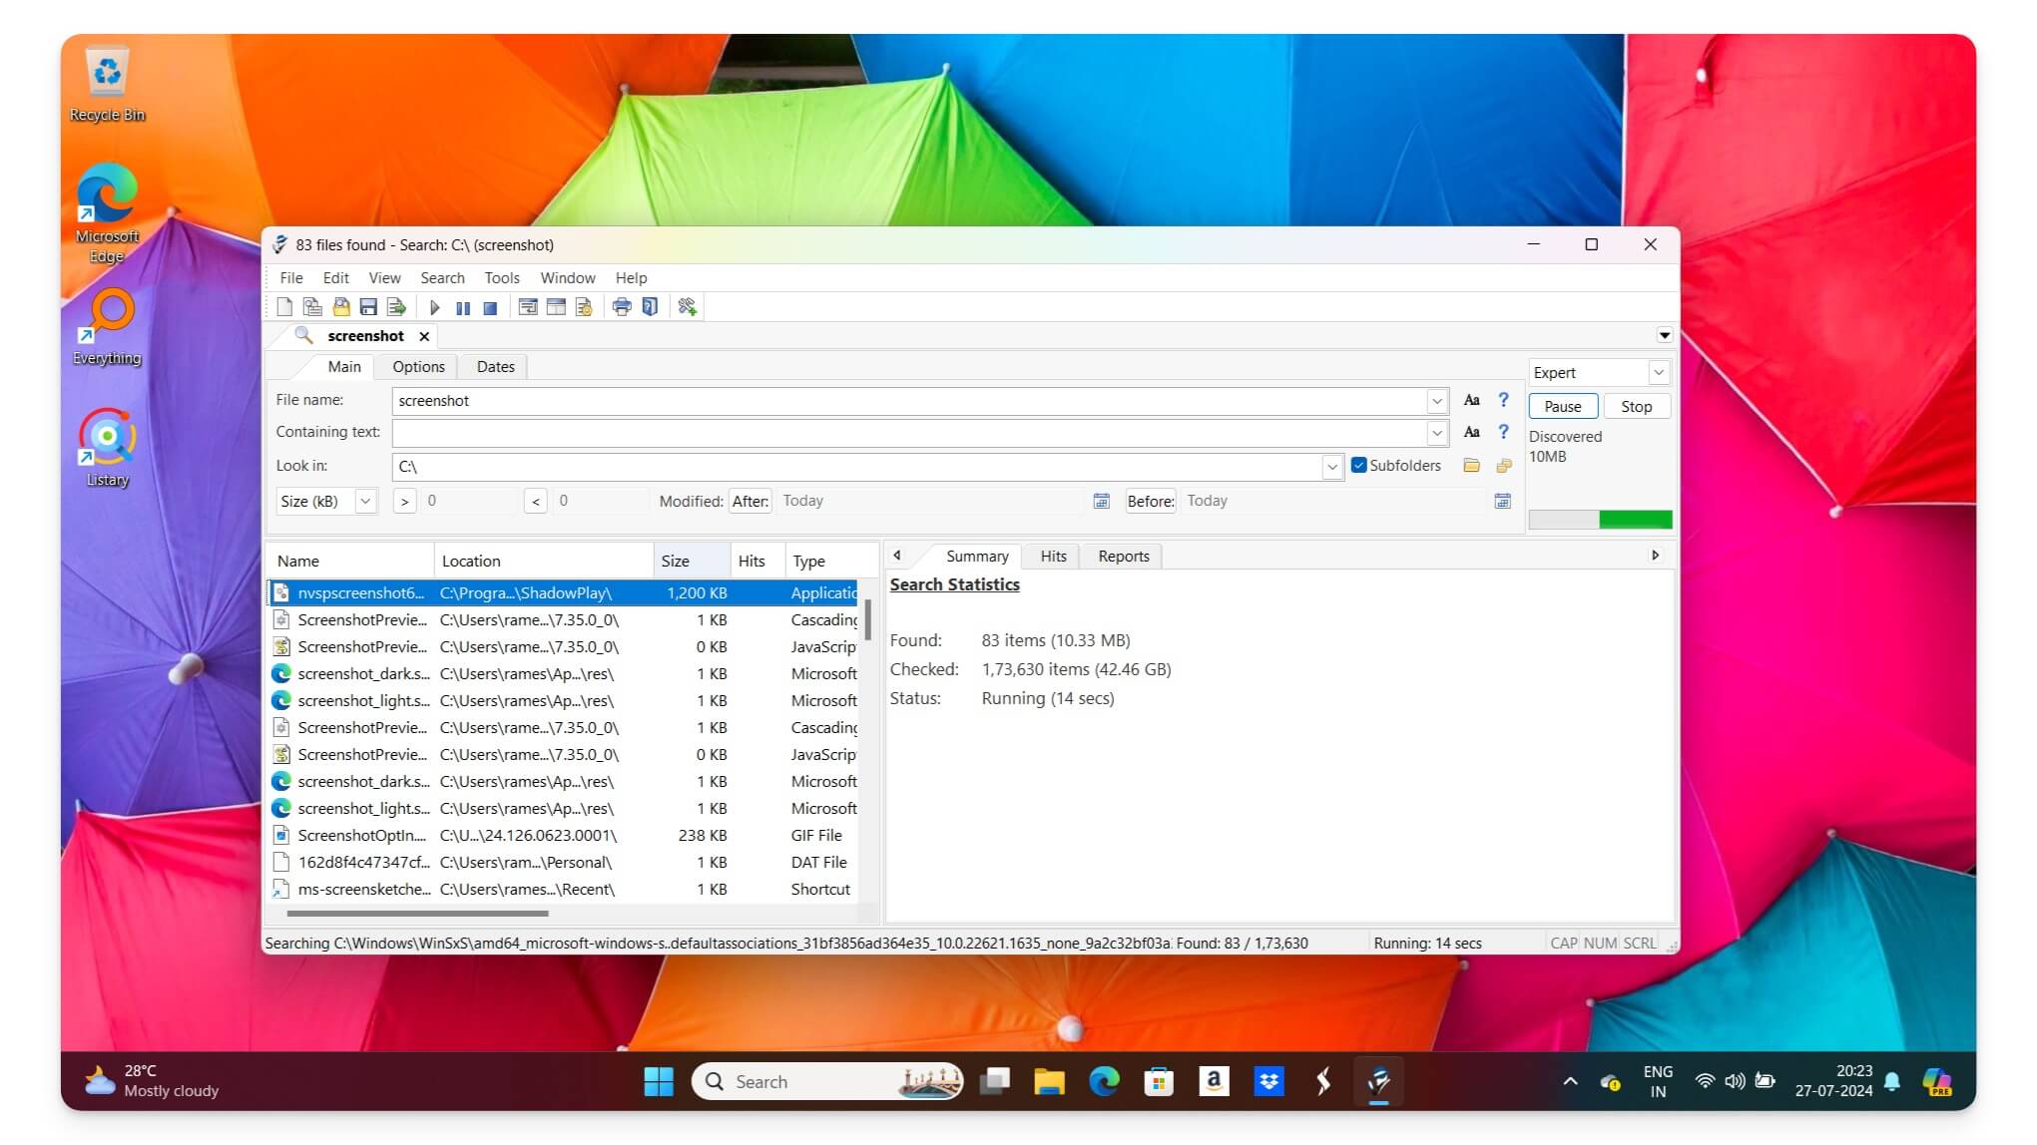Screen dimensions: 2037x1145
Task: Switch to the Reports tab
Action: point(1122,556)
